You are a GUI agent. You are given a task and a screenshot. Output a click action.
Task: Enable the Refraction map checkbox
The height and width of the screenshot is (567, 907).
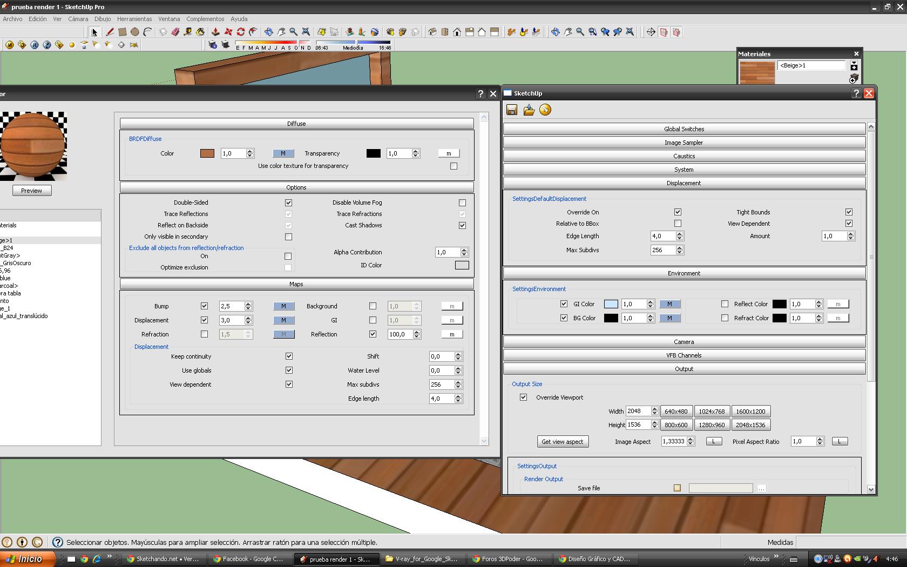(x=204, y=334)
